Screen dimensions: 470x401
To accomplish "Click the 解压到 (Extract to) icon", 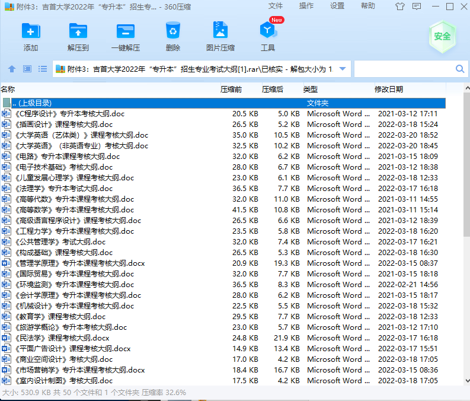I will click(x=78, y=36).
